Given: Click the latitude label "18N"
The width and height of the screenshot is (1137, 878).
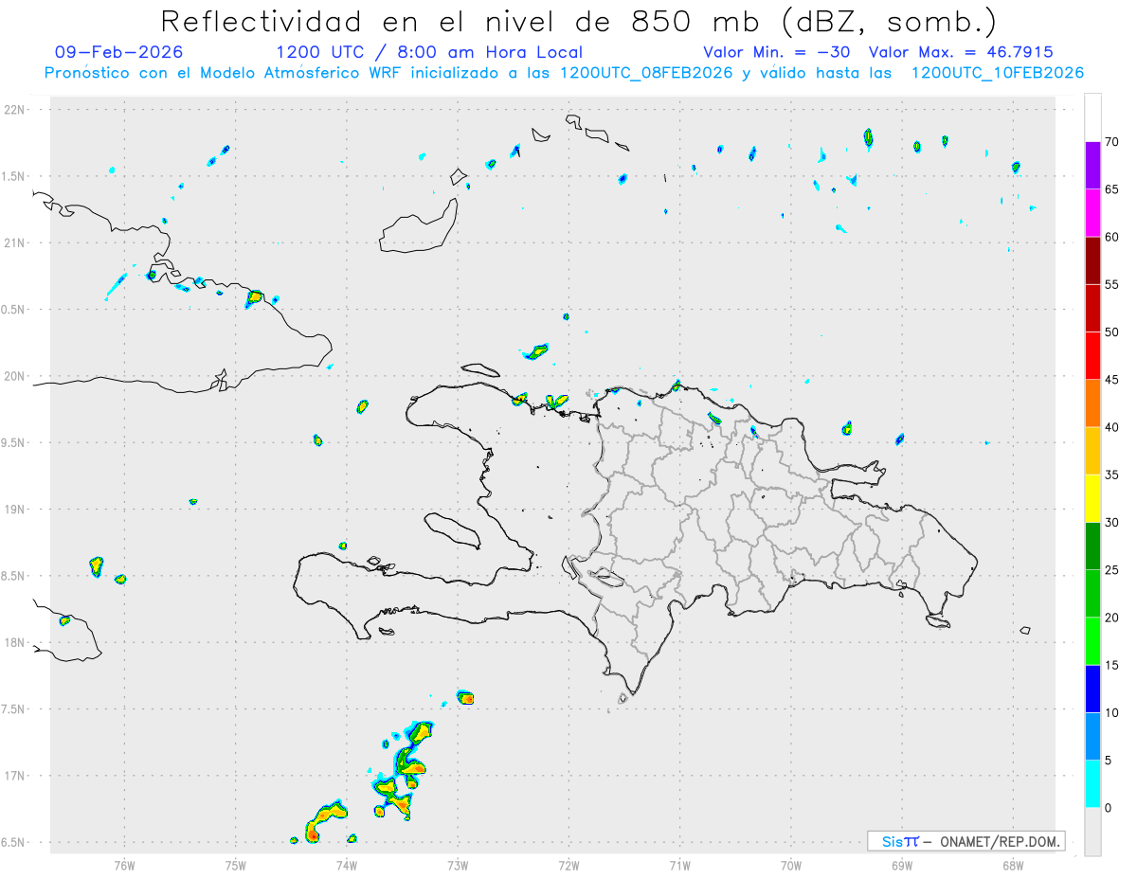Looking at the screenshot, I should tap(16, 642).
